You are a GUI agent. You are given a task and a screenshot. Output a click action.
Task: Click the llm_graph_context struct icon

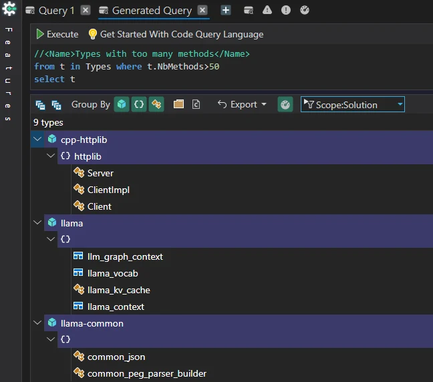pos(78,256)
